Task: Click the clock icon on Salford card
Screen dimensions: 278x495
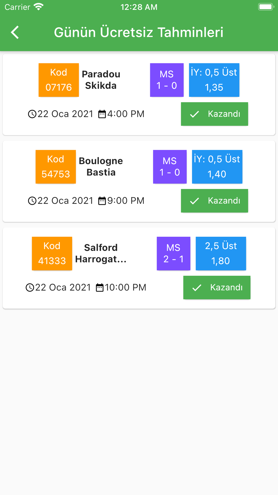Action: coord(30,288)
